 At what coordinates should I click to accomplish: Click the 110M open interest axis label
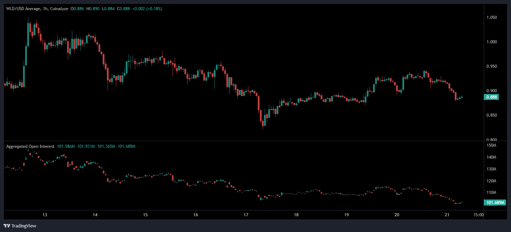[491, 193]
